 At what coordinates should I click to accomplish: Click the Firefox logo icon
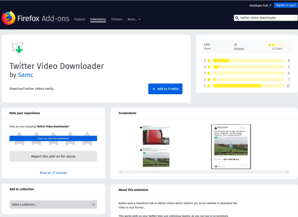8,18
